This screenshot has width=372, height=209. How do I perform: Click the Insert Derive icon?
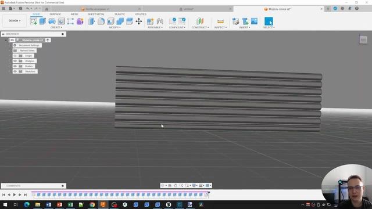click(235, 21)
